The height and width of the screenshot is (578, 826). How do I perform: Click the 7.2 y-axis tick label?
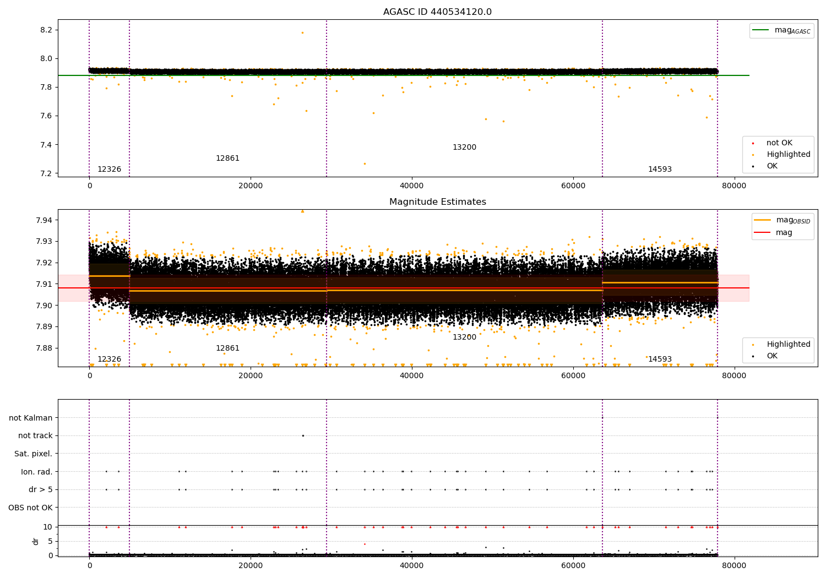(46, 174)
